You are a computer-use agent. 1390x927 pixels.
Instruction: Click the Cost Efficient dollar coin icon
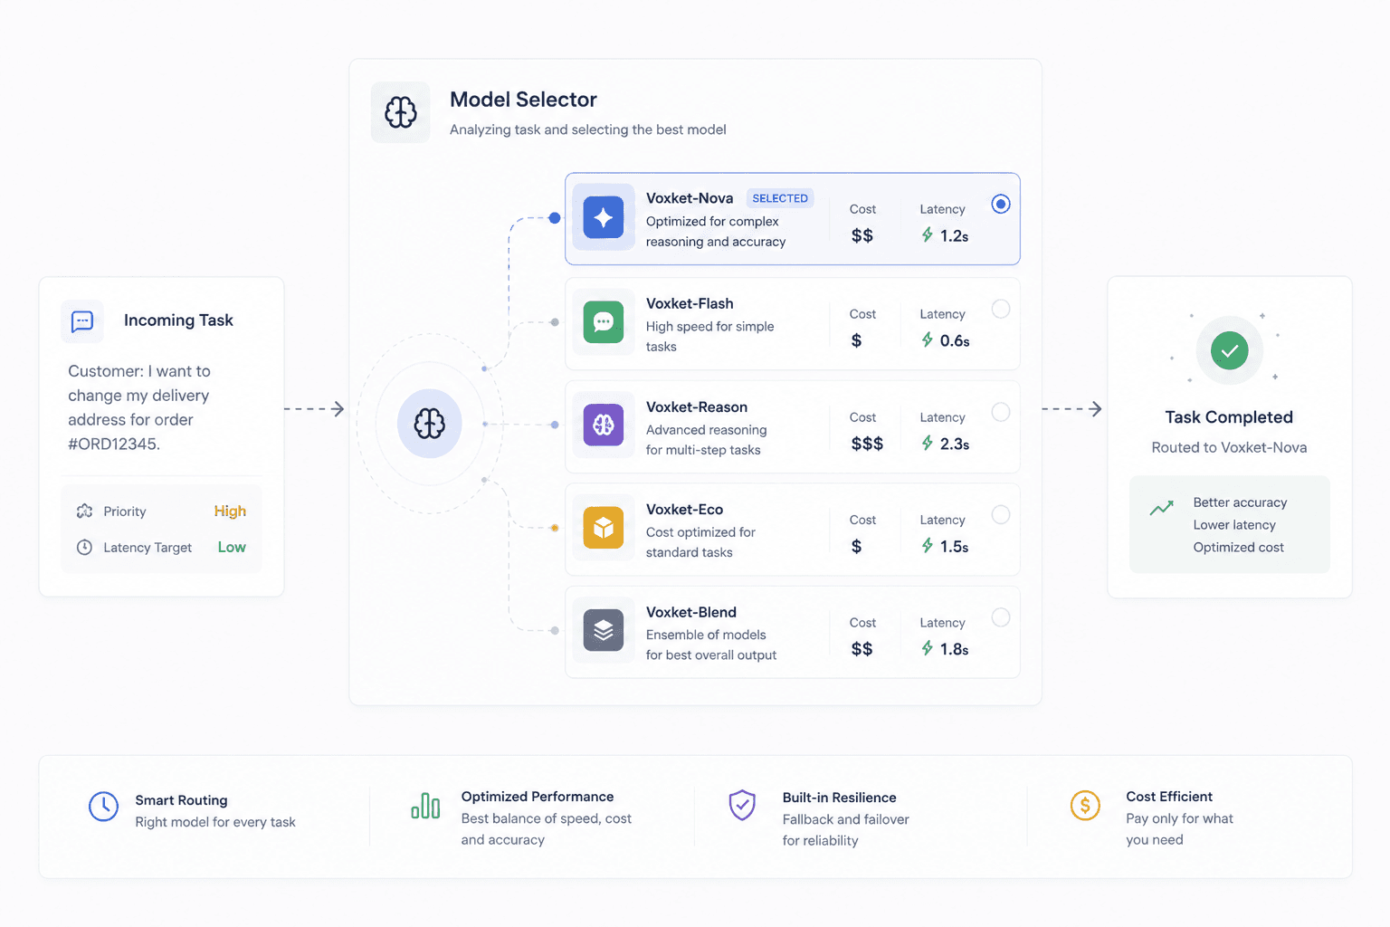tap(1085, 805)
